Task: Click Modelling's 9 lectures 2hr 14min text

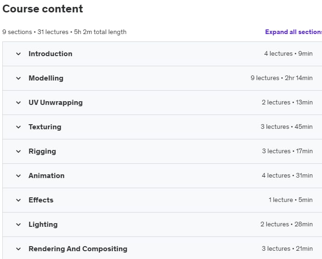Action: [x=282, y=78]
